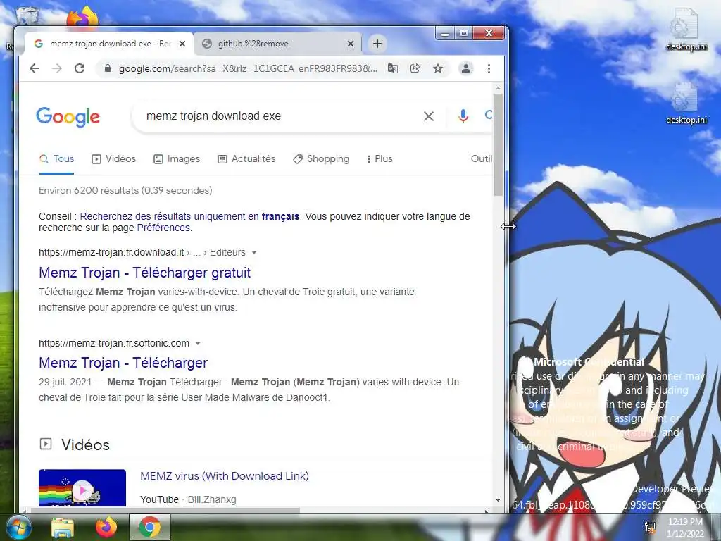Expand dropdown next to download.it URL

click(x=253, y=253)
